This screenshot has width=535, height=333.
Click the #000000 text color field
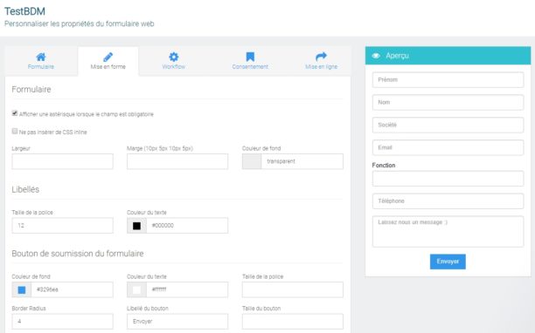coord(187,226)
